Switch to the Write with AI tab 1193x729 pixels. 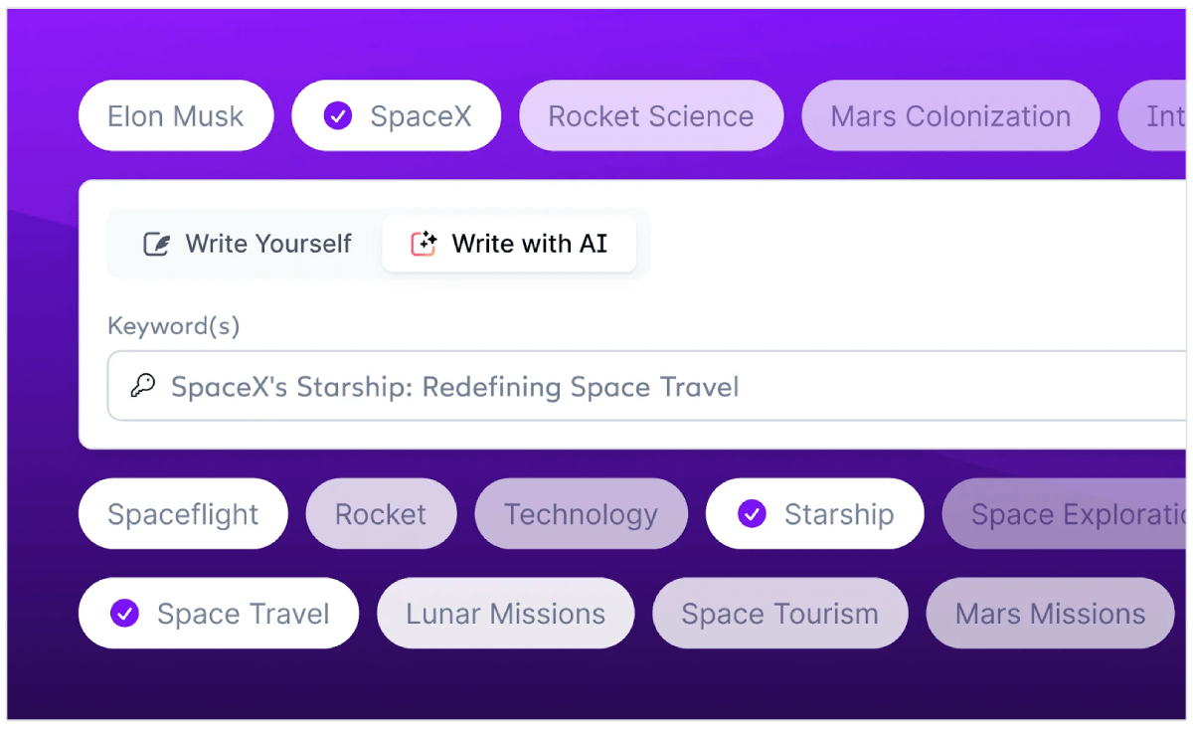point(510,243)
